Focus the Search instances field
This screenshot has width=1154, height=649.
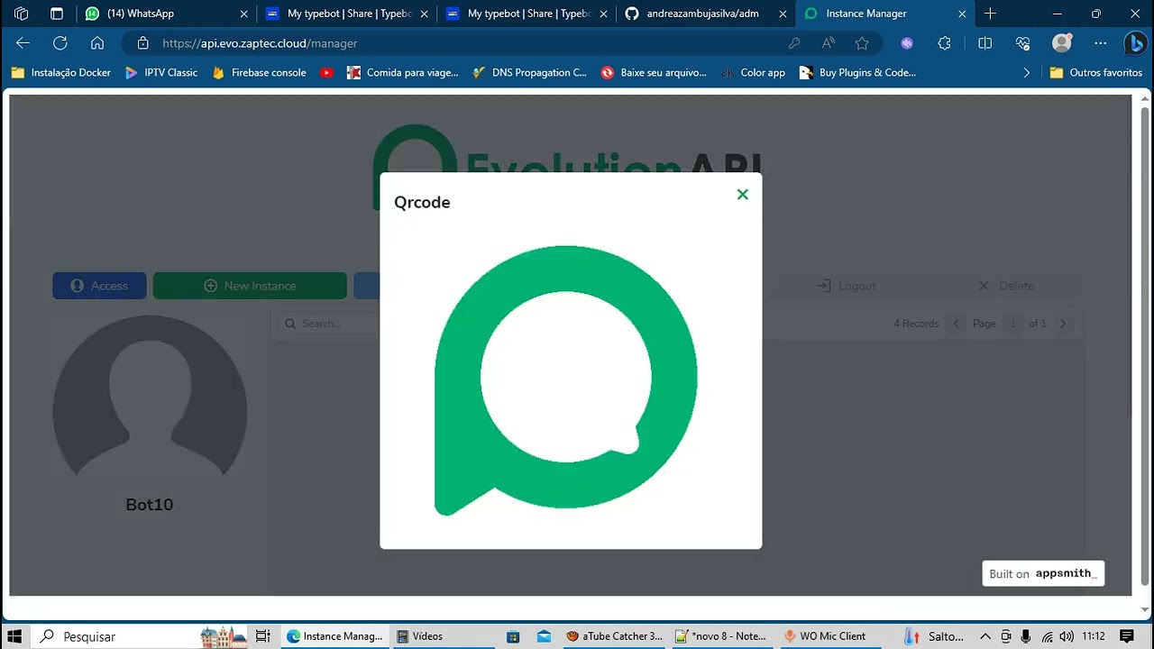pyautogui.click(x=325, y=324)
